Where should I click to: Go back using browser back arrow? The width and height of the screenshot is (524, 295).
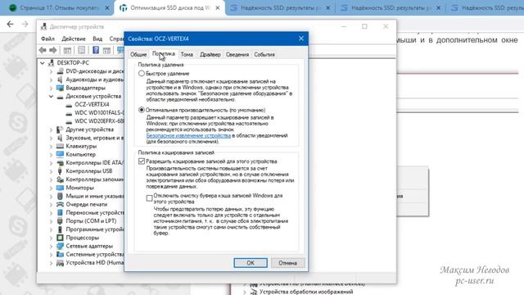10,24
